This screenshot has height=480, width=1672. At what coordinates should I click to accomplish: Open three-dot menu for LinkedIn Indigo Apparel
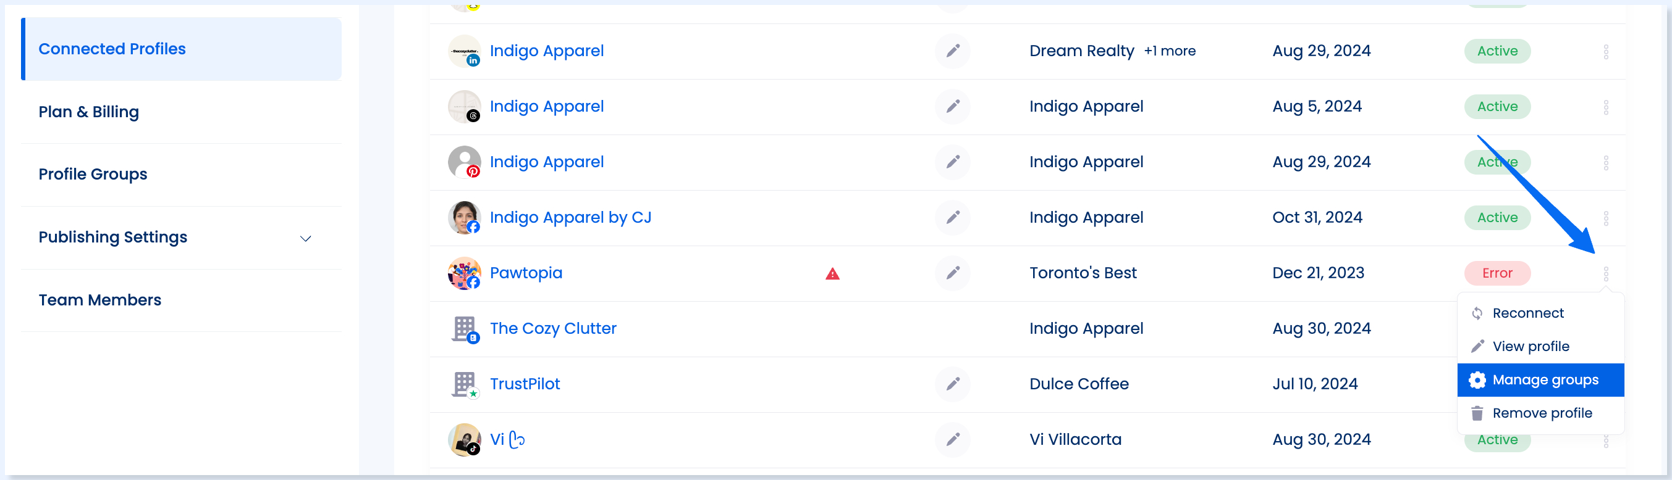[x=1605, y=52]
